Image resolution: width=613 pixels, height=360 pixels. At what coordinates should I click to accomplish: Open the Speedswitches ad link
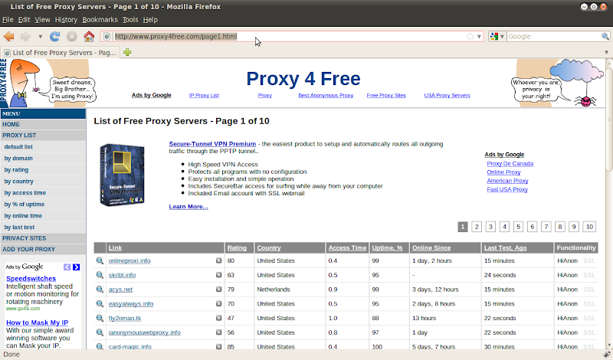(31, 279)
